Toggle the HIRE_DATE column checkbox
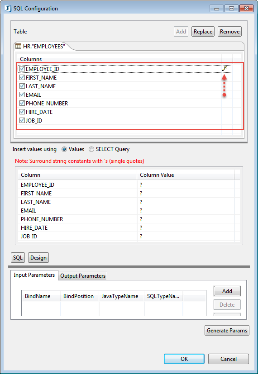The height and width of the screenshot is (374, 258). click(x=22, y=112)
